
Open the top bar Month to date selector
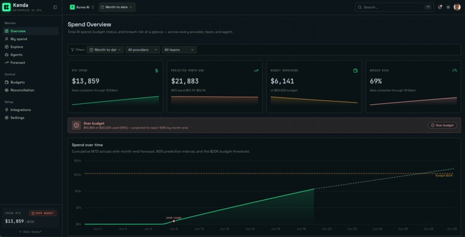tap(117, 7)
